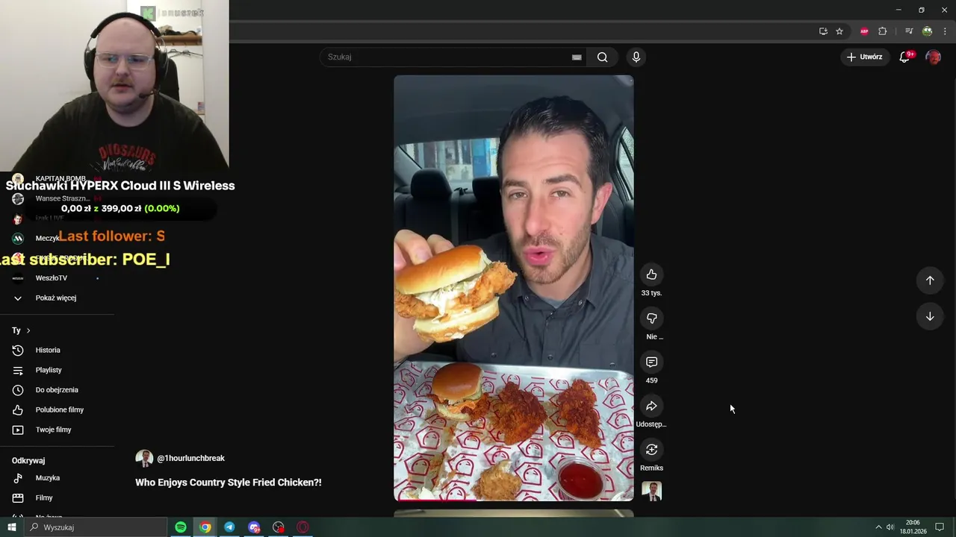Share the Short via the Udostępnij arrow
The width and height of the screenshot is (956, 537).
[x=651, y=406]
